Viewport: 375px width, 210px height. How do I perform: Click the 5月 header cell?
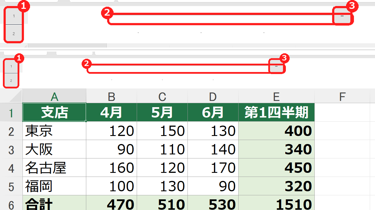coord(162,112)
